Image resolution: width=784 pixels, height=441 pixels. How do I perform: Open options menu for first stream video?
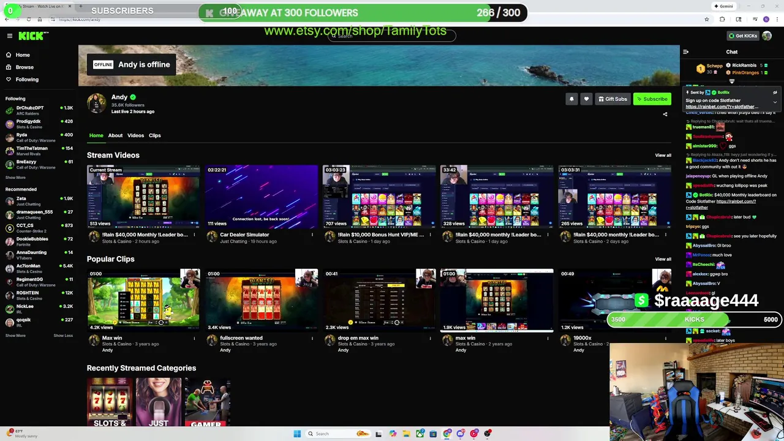194,235
